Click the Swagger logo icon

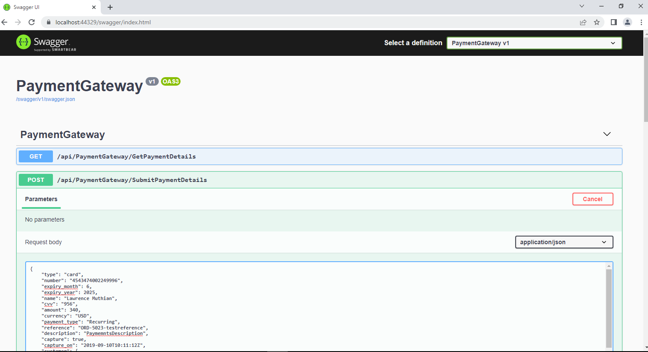coord(23,43)
